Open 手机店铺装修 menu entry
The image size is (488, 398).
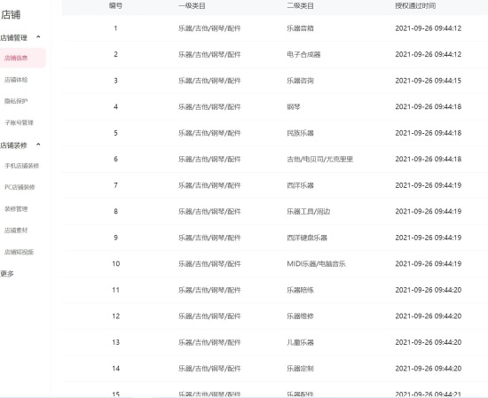point(22,166)
